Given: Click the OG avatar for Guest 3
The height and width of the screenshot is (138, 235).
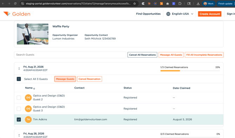Looking at the screenshot, I should [28, 109].
